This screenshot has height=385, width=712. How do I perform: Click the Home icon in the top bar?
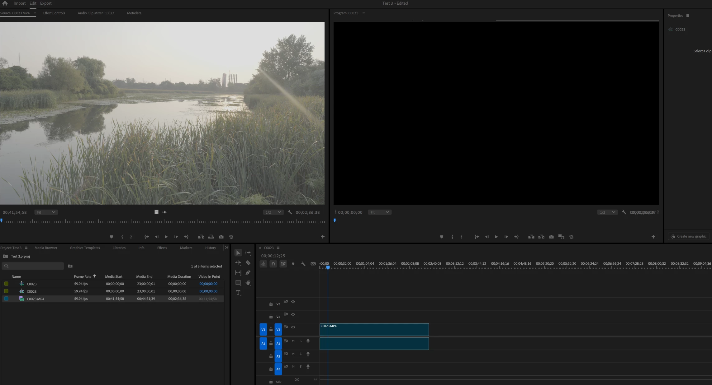pos(5,3)
